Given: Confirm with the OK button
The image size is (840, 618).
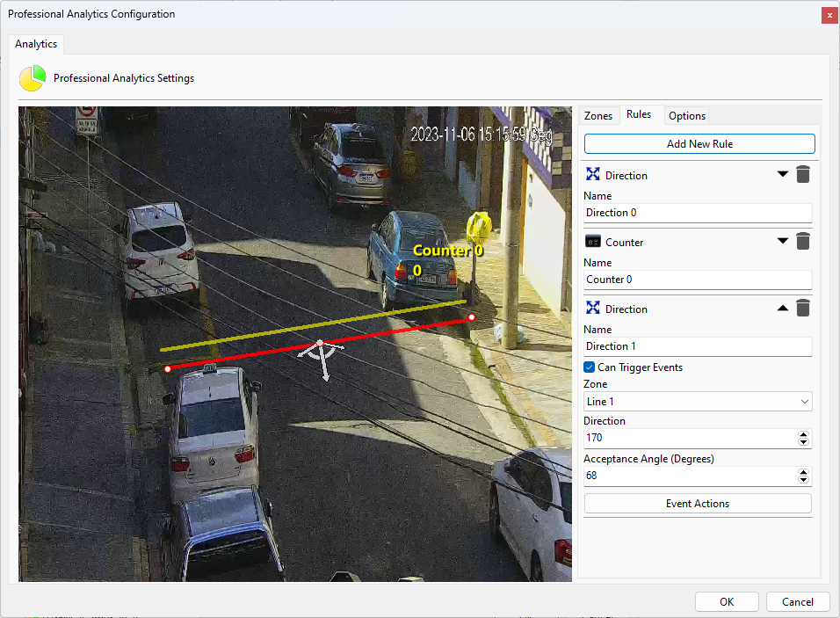Looking at the screenshot, I should [727, 601].
